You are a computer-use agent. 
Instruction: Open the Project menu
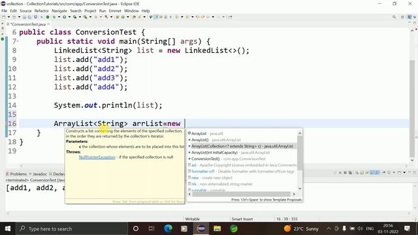point(90,10)
